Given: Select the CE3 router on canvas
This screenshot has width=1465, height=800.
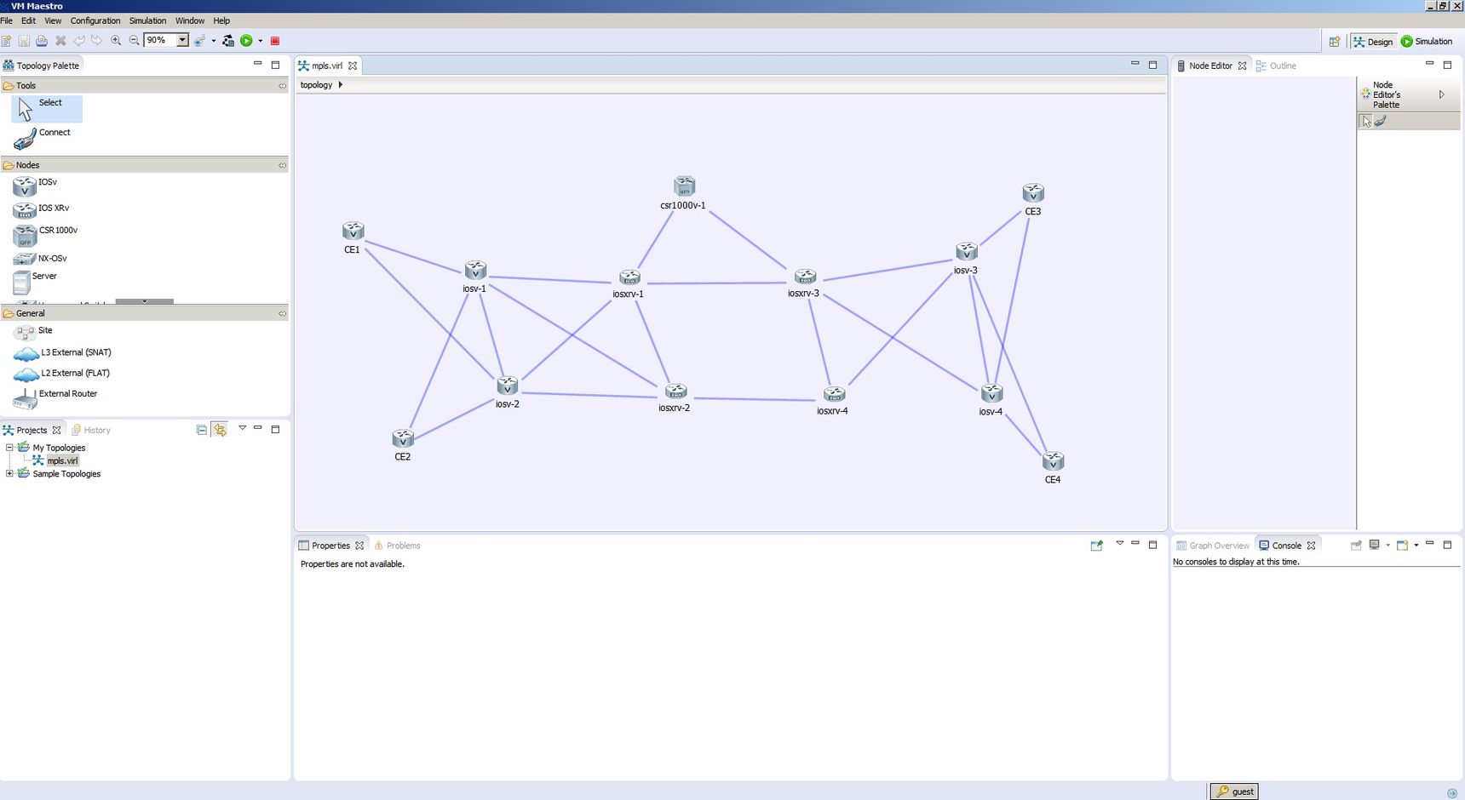Looking at the screenshot, I should tap(1033, 192).
